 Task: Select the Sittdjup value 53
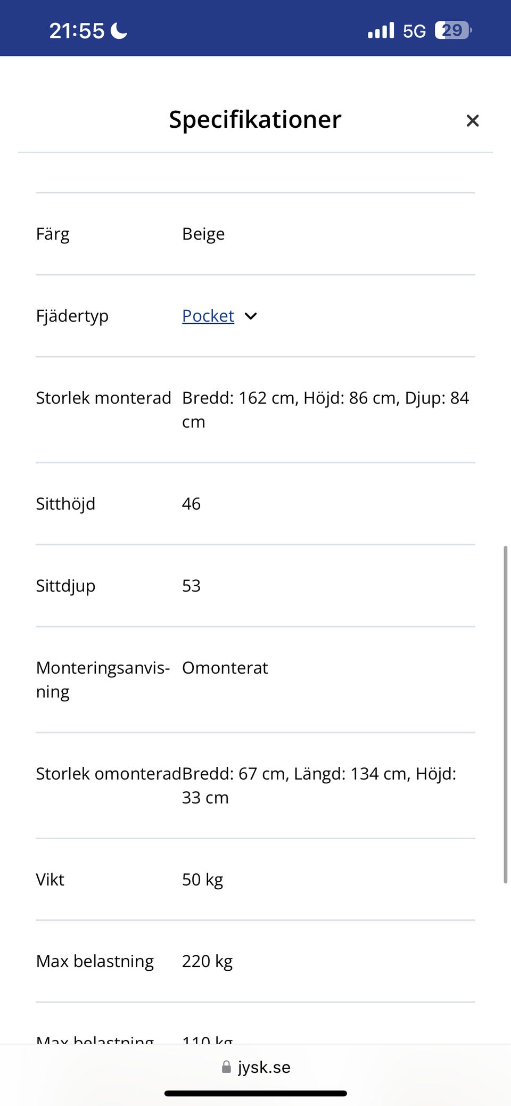point(191,586)
